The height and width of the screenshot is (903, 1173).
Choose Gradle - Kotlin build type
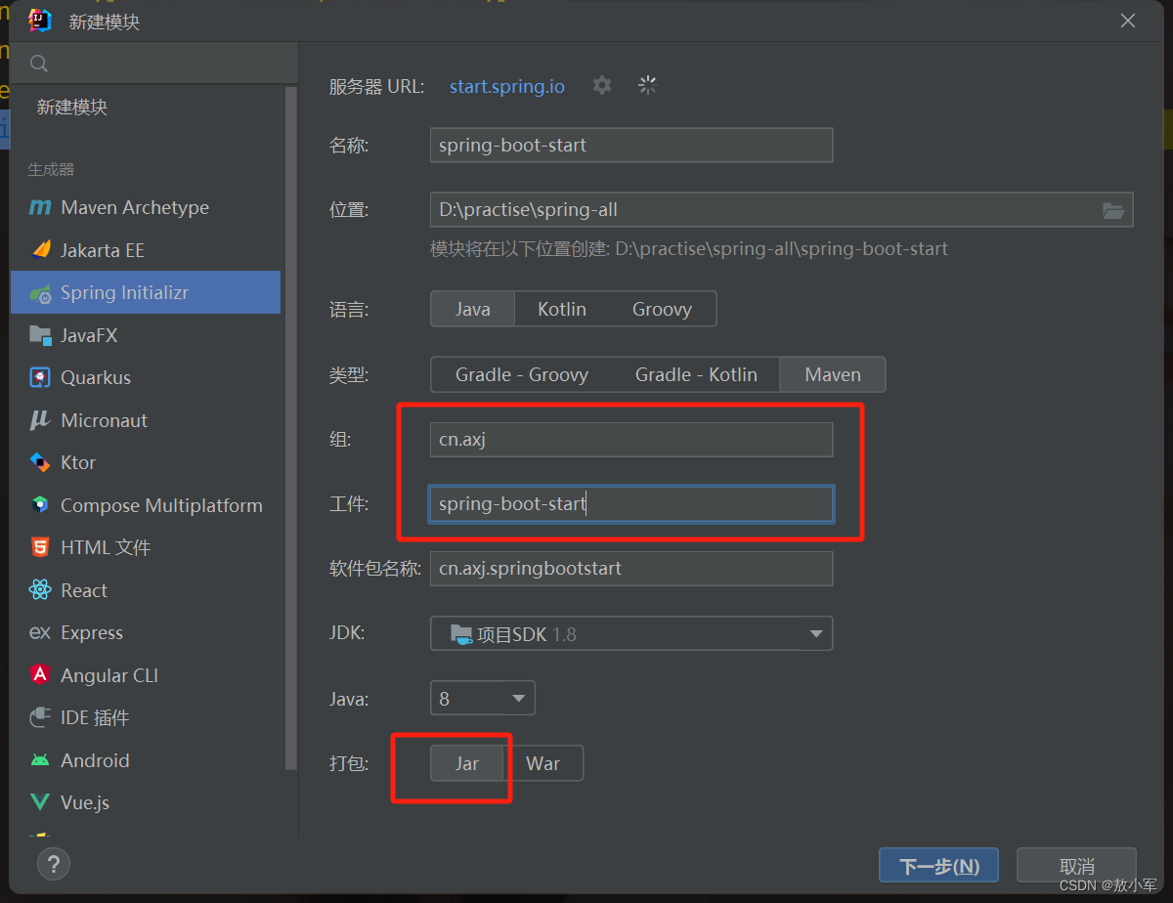(696, 374)
